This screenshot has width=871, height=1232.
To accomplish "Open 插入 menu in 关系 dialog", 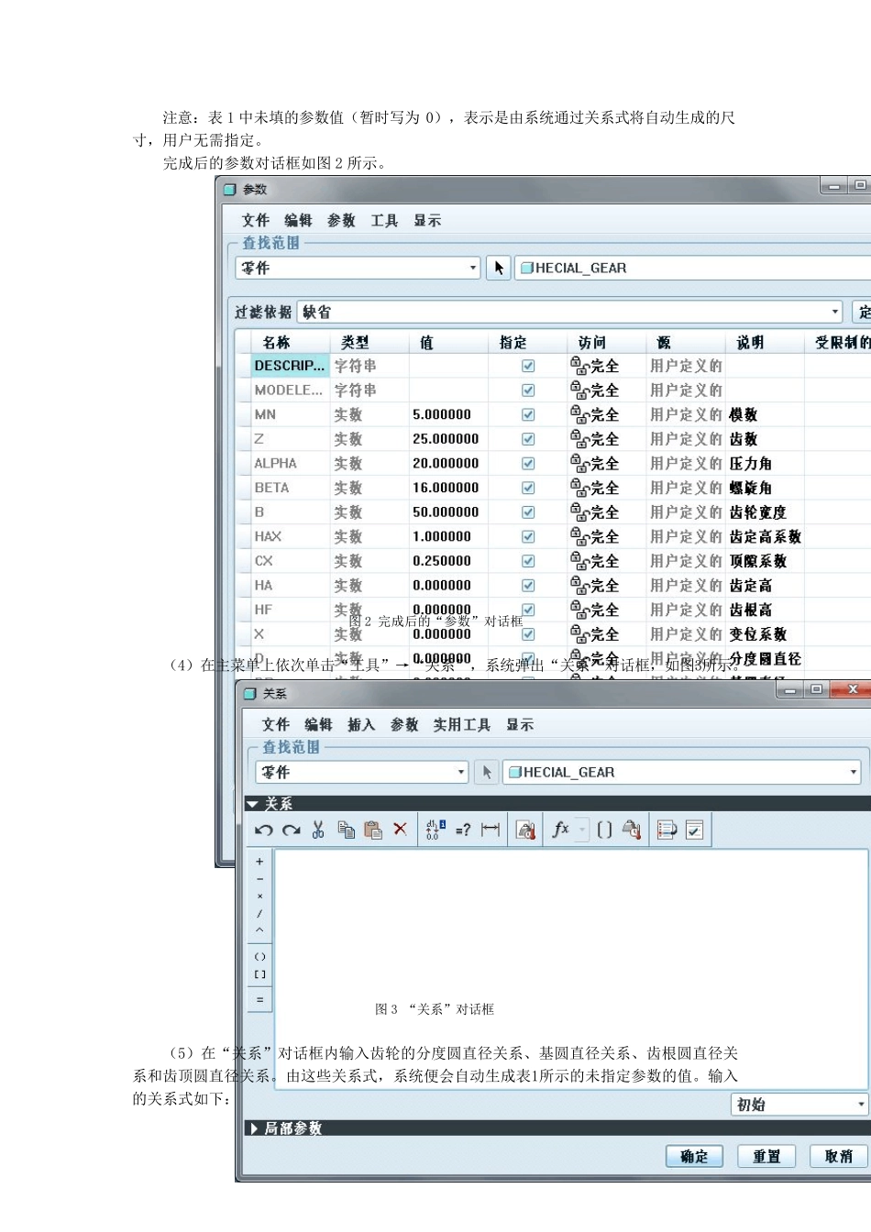I will tap(361, 725).
